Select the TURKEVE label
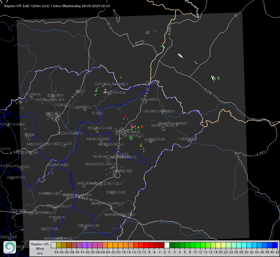 (57, 217)
